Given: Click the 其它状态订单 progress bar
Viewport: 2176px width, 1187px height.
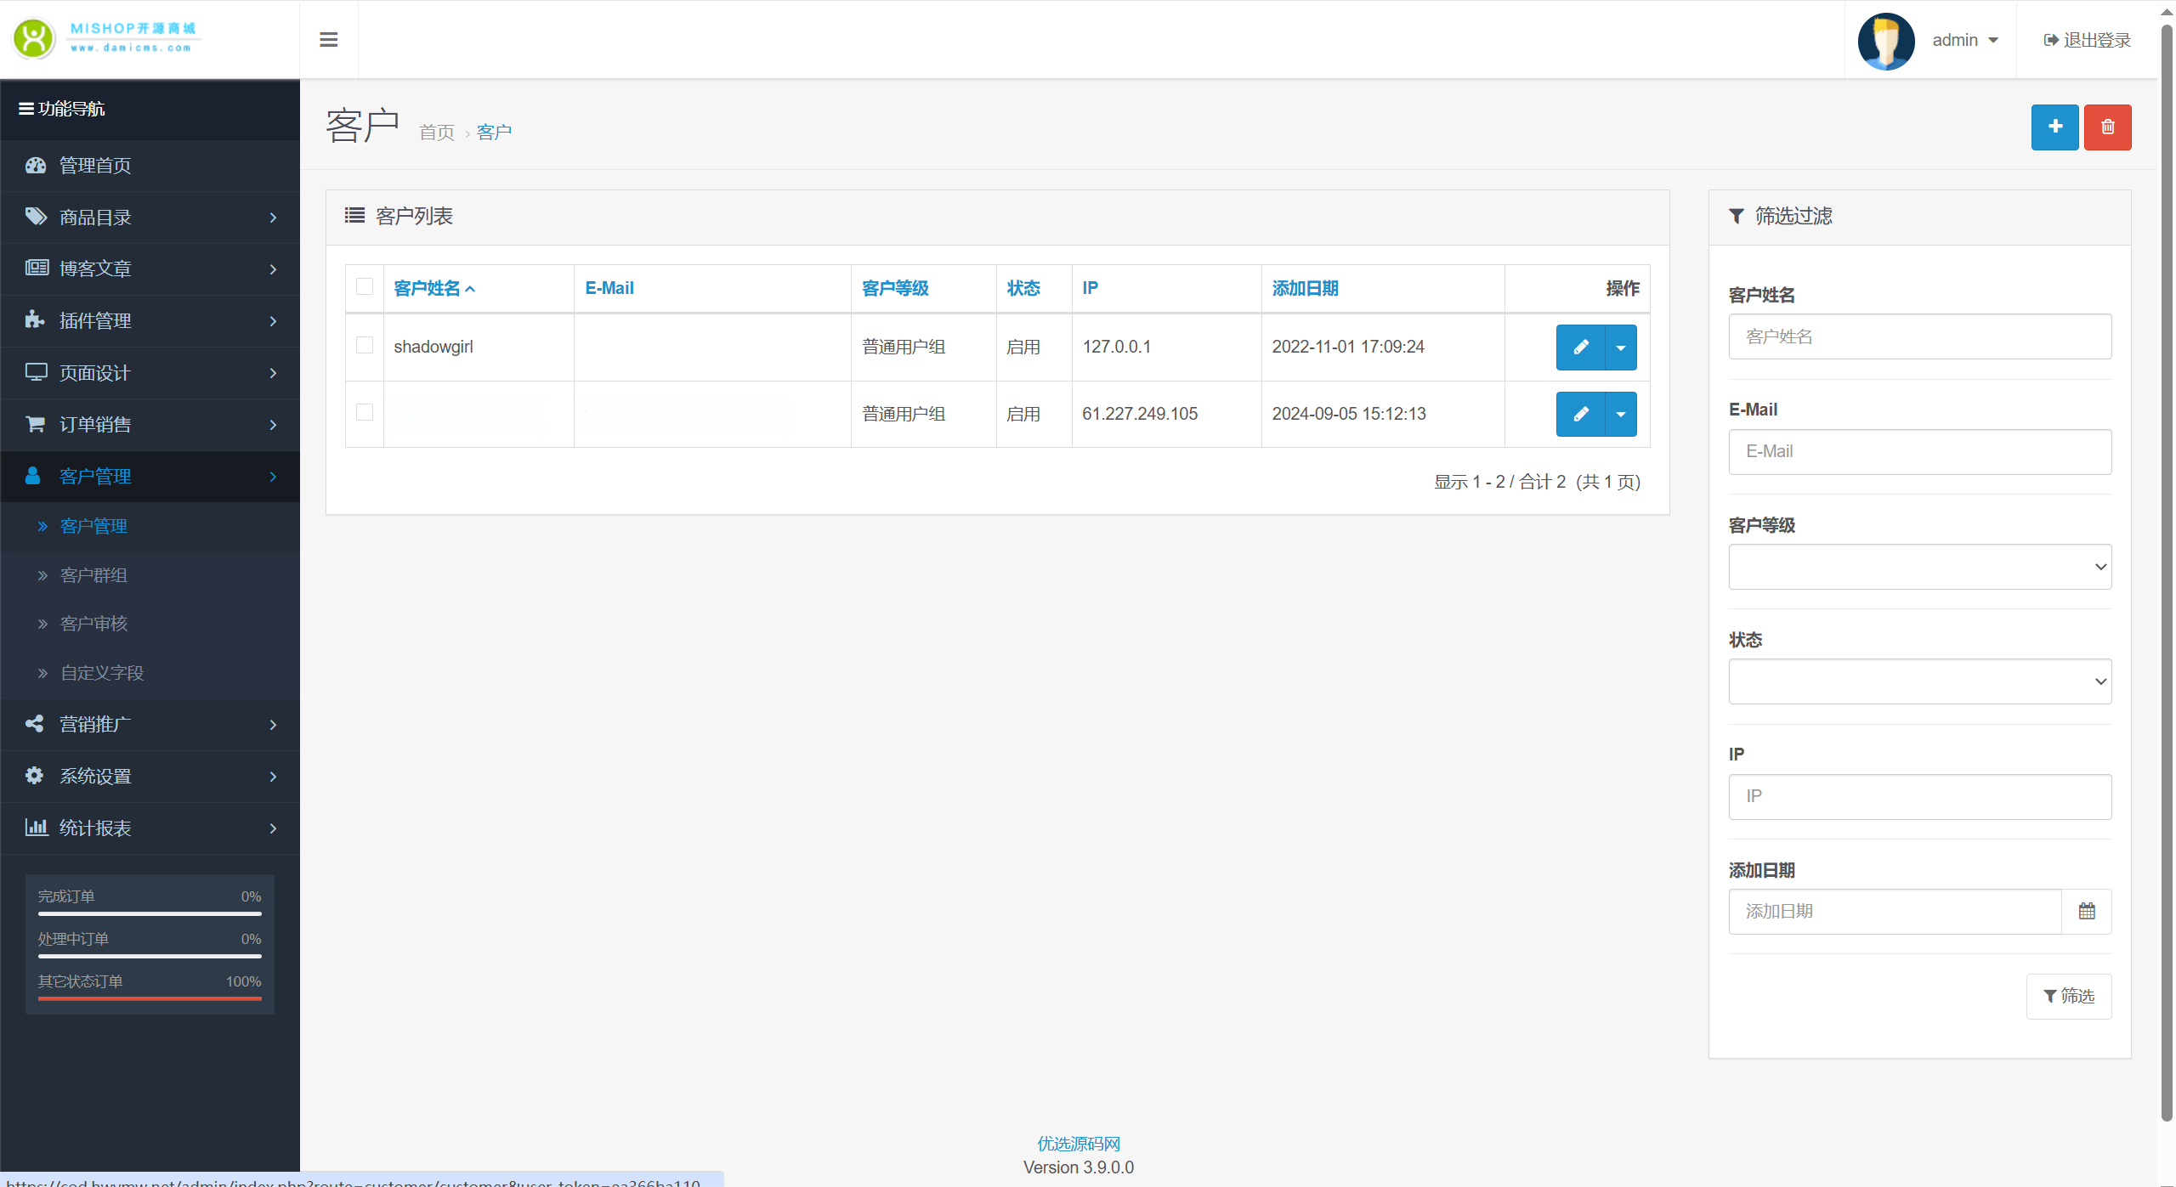Looking at the screenshot, I should coord(150,998).
